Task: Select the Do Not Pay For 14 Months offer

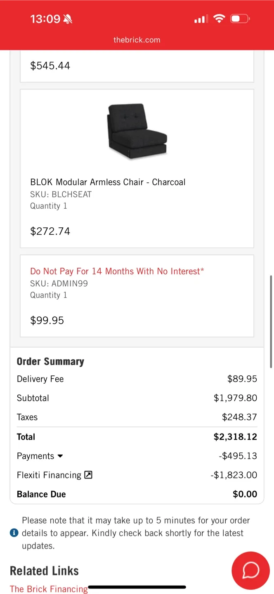Action: click(117, 271)
